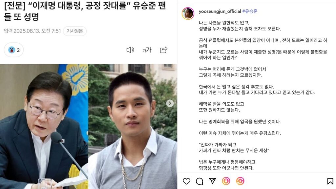Share the article with the share icon
The width and height of the screenshot is (336, 189).
[x=164, y=50]
